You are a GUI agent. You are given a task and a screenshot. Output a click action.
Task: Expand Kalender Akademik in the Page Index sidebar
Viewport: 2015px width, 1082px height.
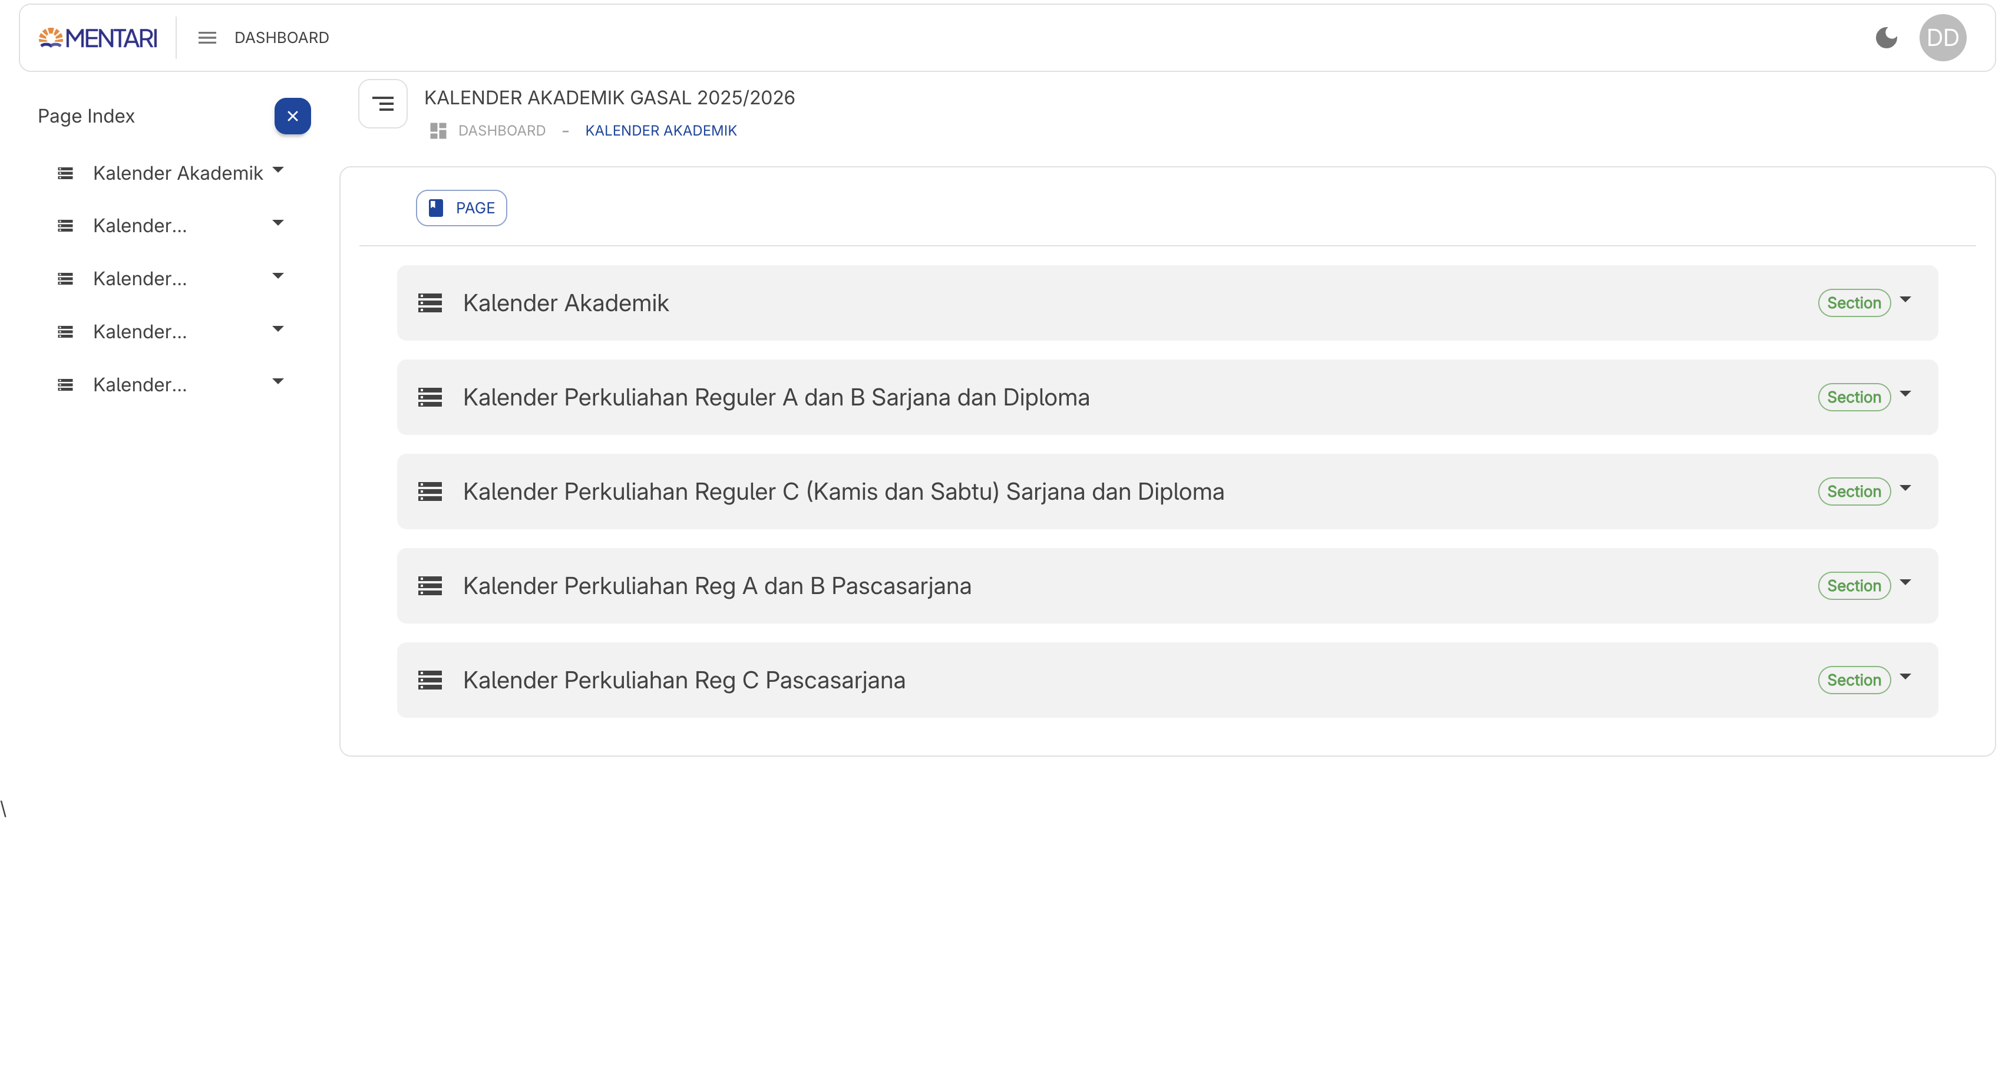[278, 170]
